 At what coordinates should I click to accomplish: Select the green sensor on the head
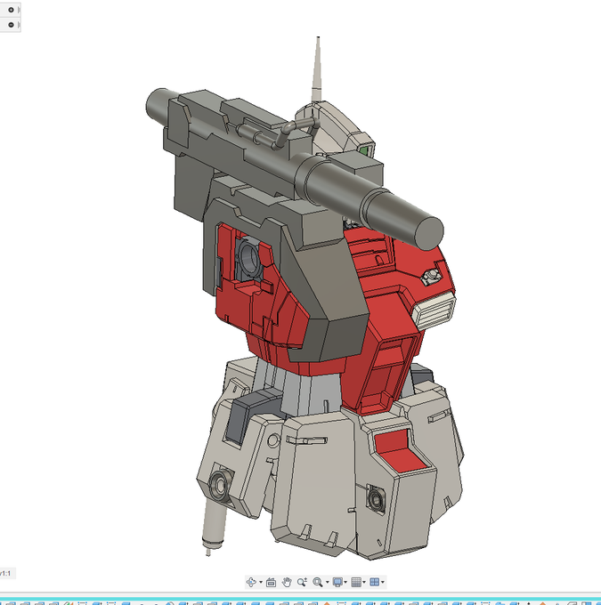pos(365,149)
